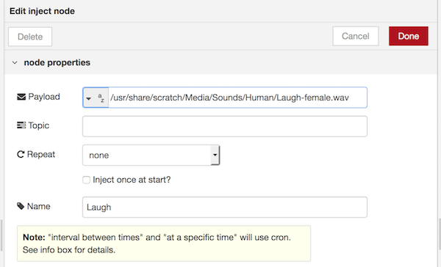
Task: Click the envelope icon beside Payload
Action: pos(21,97)
